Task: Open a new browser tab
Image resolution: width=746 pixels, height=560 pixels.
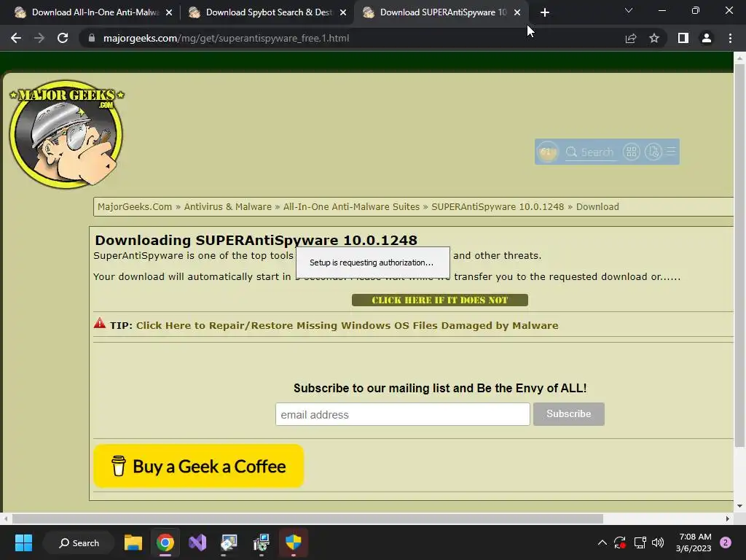Action: tap(545, 12)
